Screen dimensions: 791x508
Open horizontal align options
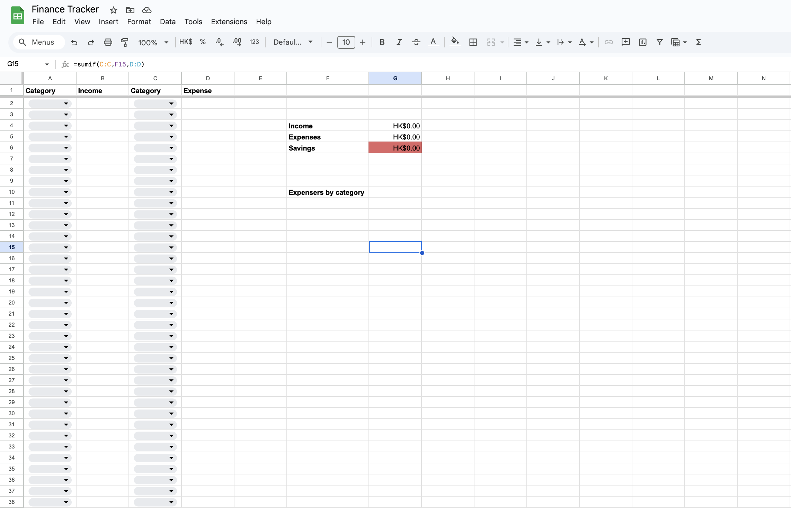(521, 42)
